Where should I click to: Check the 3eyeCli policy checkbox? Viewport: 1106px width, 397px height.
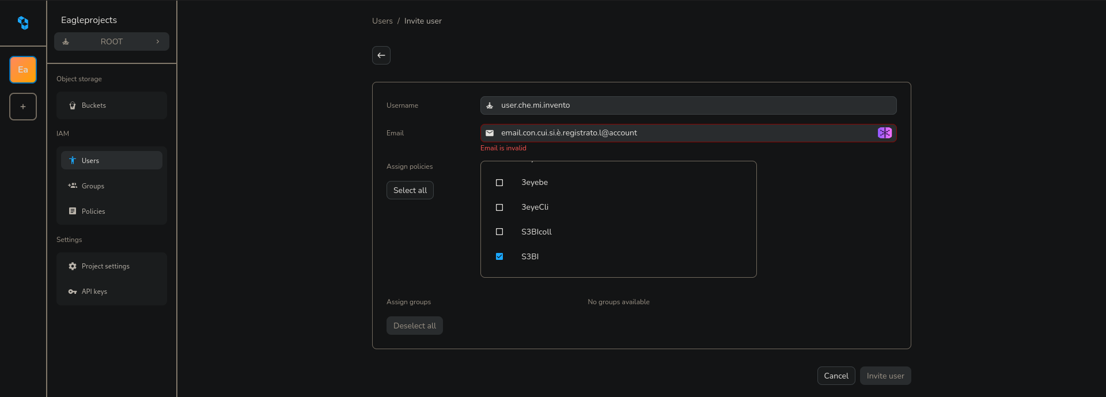499,207
